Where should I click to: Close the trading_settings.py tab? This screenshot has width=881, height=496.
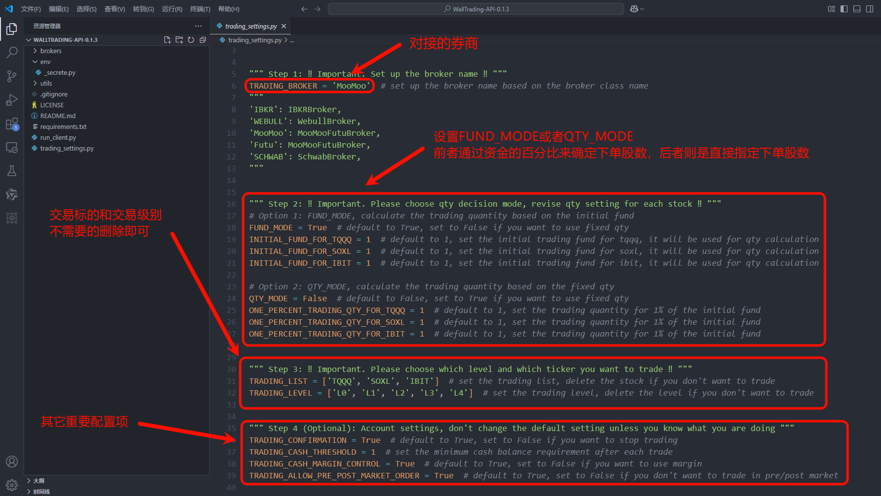point(283,26)
